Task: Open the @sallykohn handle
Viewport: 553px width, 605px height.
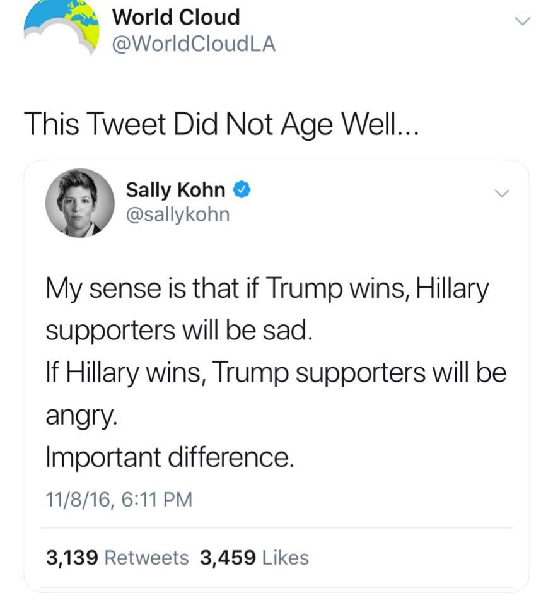Action: [x=178, y=214]
